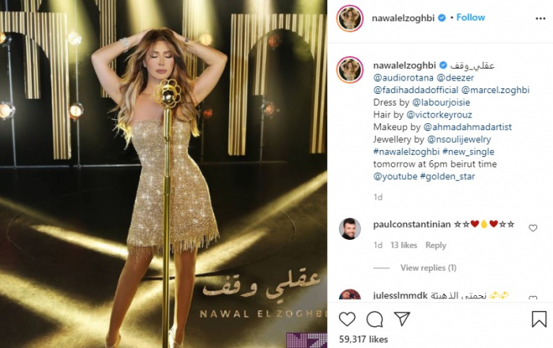Share post via paper plane icon

pos(401,319)
